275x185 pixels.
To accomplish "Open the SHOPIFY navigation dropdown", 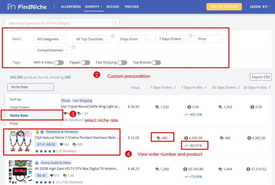I will 94,7.
